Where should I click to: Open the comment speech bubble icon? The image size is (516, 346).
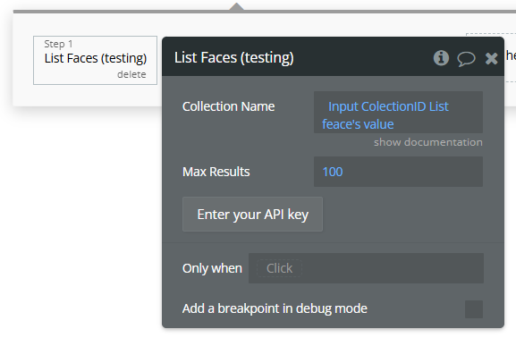point(466,59)
